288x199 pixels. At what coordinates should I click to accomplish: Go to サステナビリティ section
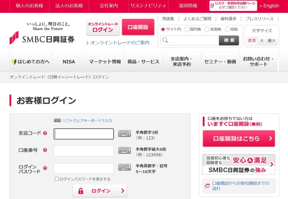coord(148,6)
